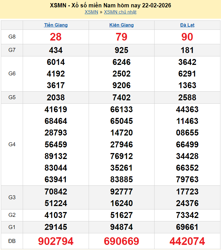221x250 pixels.
Task: Click the G1 result 29145
Action: click(x=56, y=227)
